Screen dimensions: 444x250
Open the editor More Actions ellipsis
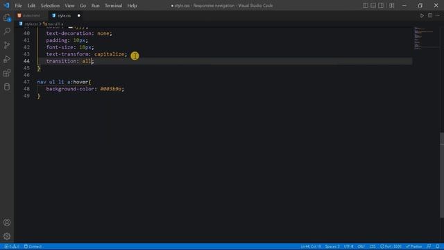(x=438, y=15)
